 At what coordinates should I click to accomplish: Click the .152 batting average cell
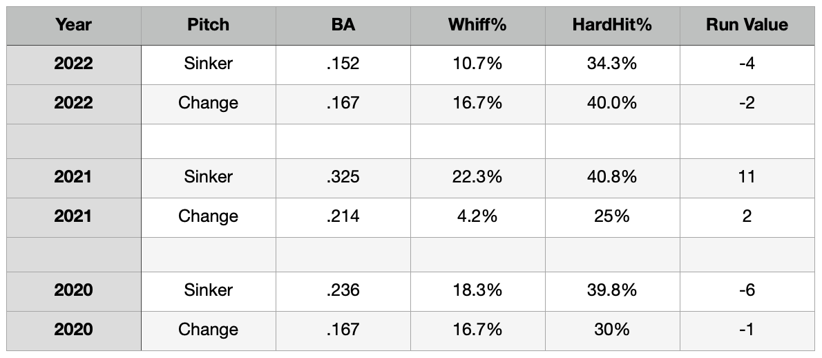343,64
